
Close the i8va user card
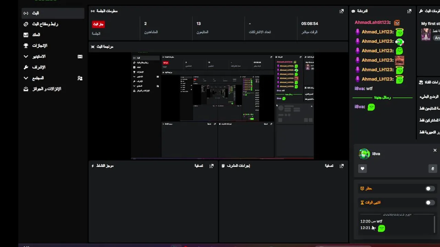tap(435, 150)
